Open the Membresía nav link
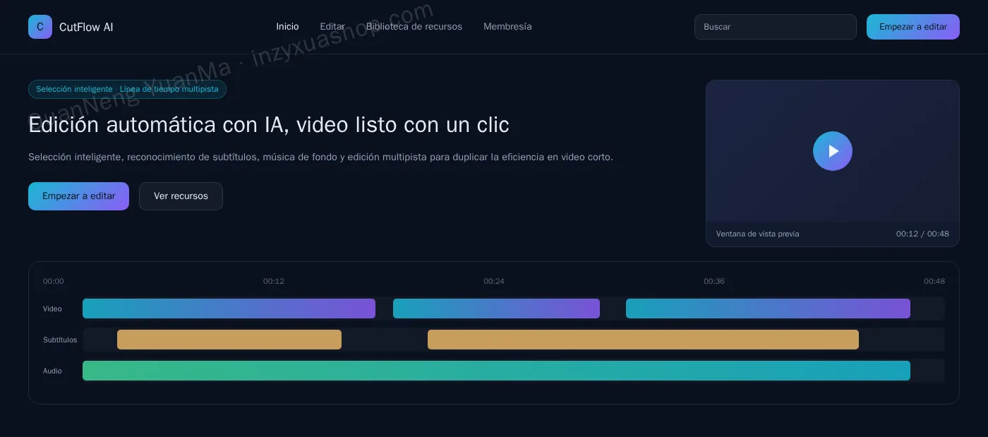Viewport: 988px width, 437px height. [507, 27]
